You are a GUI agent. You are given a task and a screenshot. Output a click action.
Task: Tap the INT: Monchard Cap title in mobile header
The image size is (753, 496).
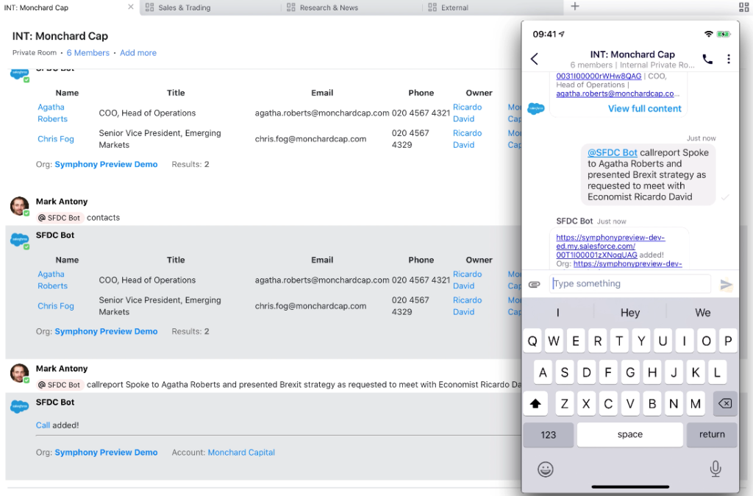pos(632,54)
